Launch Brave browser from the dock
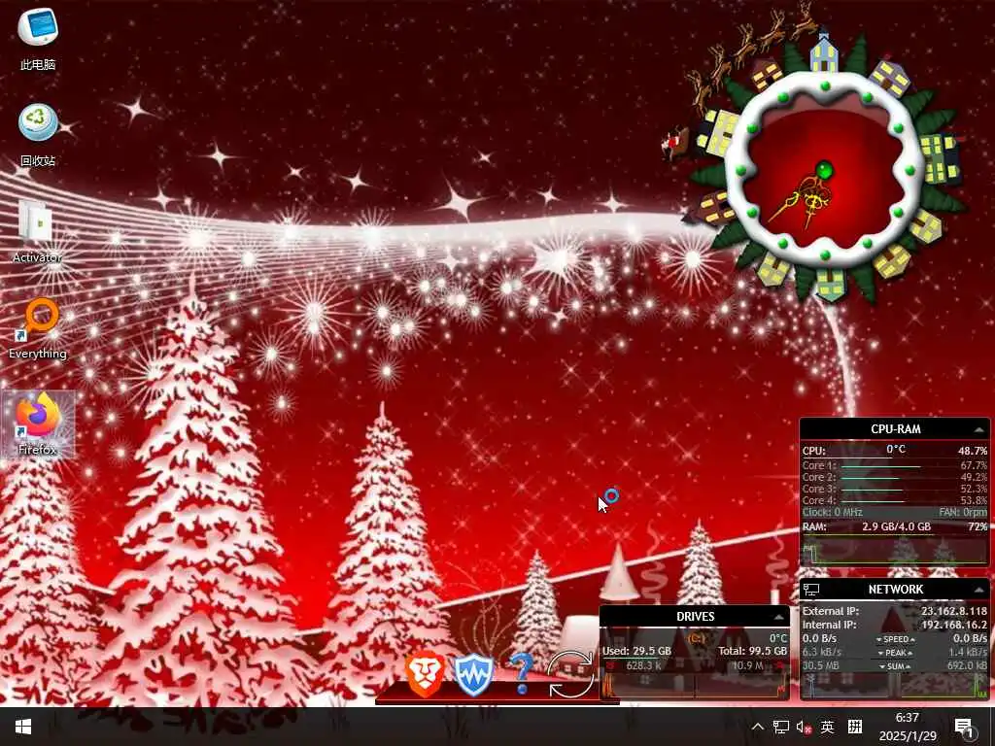This screenshot has height=746, width=995. (426, 673)
